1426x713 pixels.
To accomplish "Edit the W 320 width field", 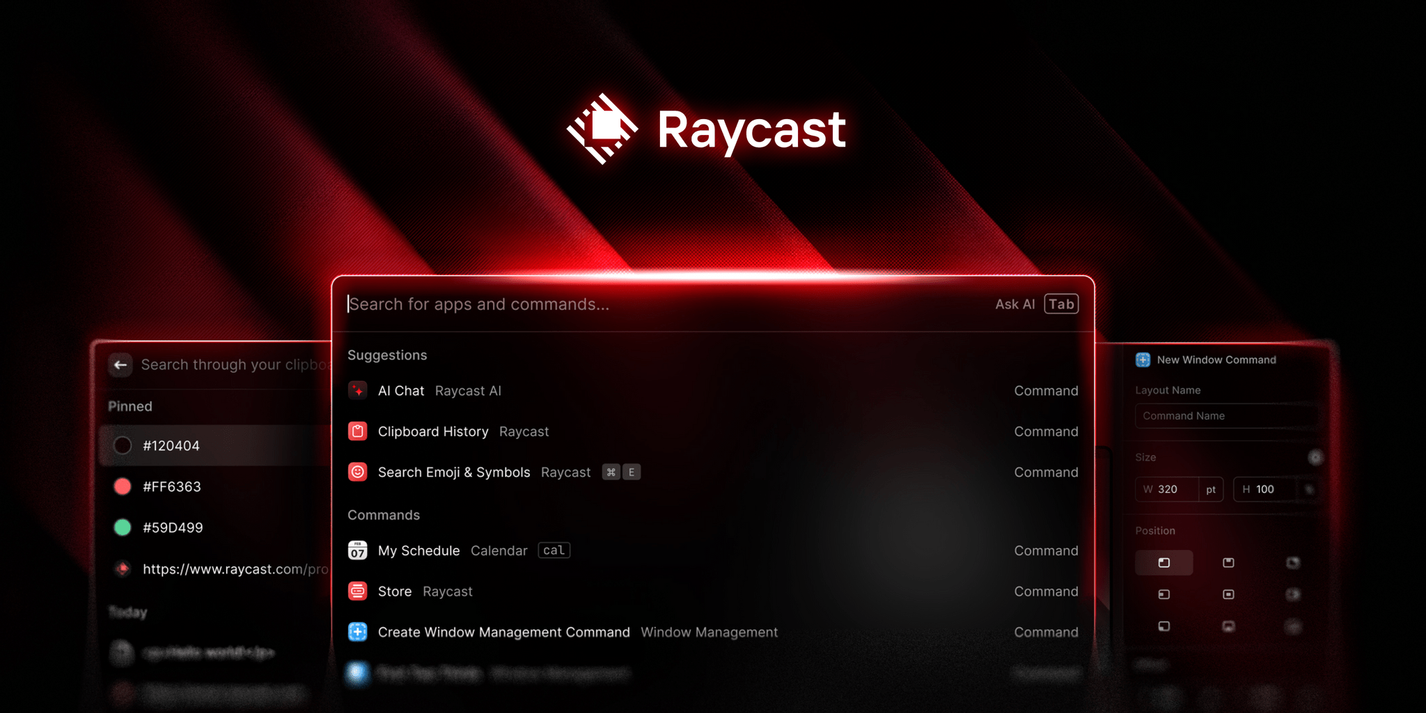I will (1167, 489).
